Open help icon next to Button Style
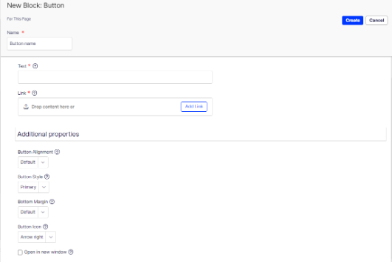 (x=47, y=177)
